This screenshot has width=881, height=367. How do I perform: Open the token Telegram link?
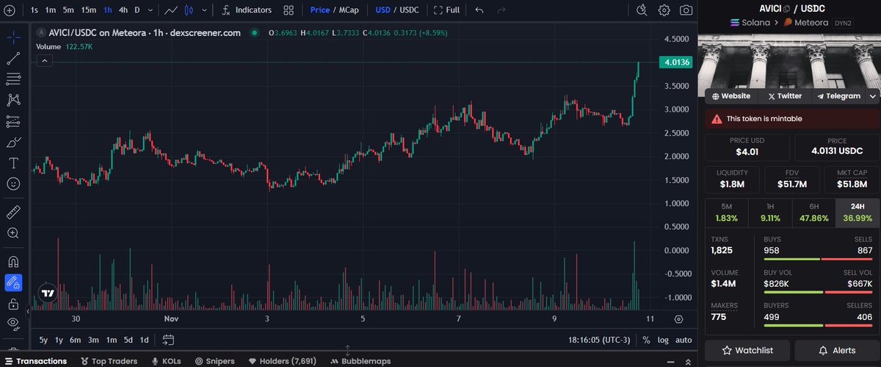[x=838, y=96]
